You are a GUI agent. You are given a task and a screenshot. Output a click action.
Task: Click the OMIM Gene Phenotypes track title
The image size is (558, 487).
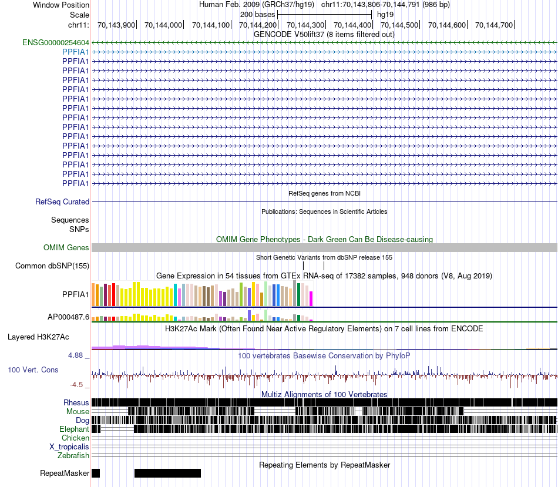(324, 239)
